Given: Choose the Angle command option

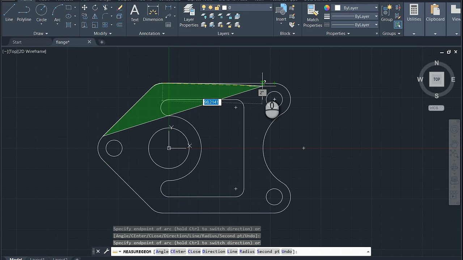Looking at the screenshot, I should pos(162,251).
